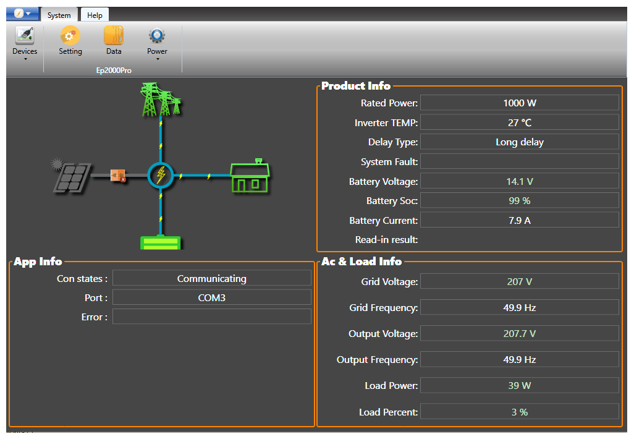
Task: Click the green house load icon
Action: (x=250, y=177)
